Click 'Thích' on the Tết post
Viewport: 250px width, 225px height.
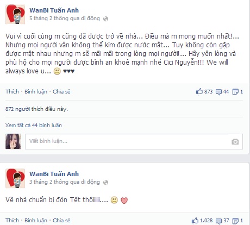coord(12,221)
